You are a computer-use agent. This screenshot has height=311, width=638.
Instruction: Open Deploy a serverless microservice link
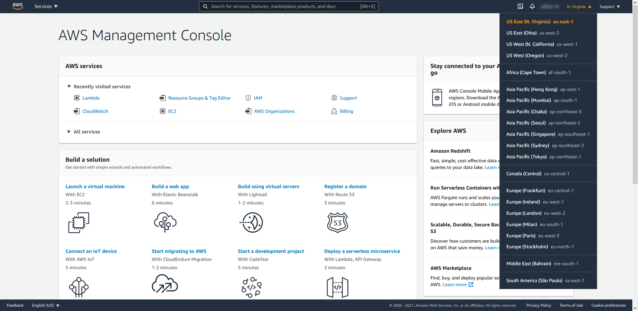coord(362,251)
